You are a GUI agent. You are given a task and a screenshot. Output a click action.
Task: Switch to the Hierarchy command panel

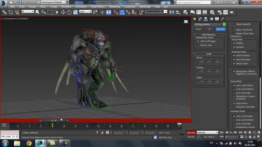click(x=206, y=19)
